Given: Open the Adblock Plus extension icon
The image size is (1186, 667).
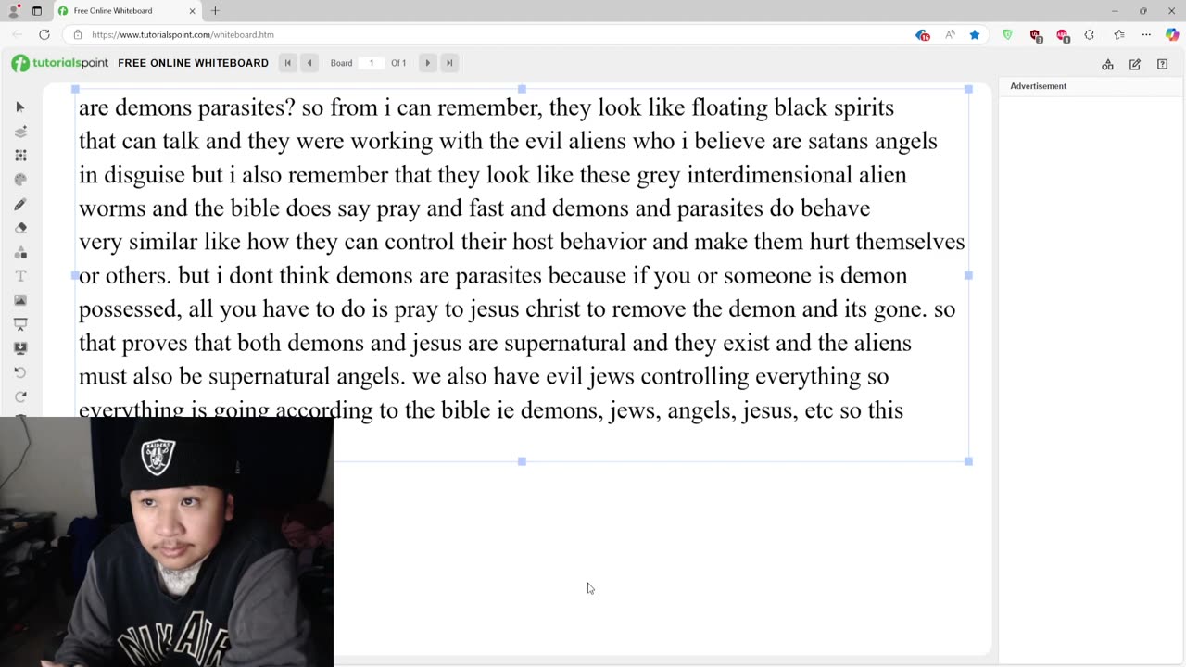Looking at the screenshot, I should [1063, 35].
